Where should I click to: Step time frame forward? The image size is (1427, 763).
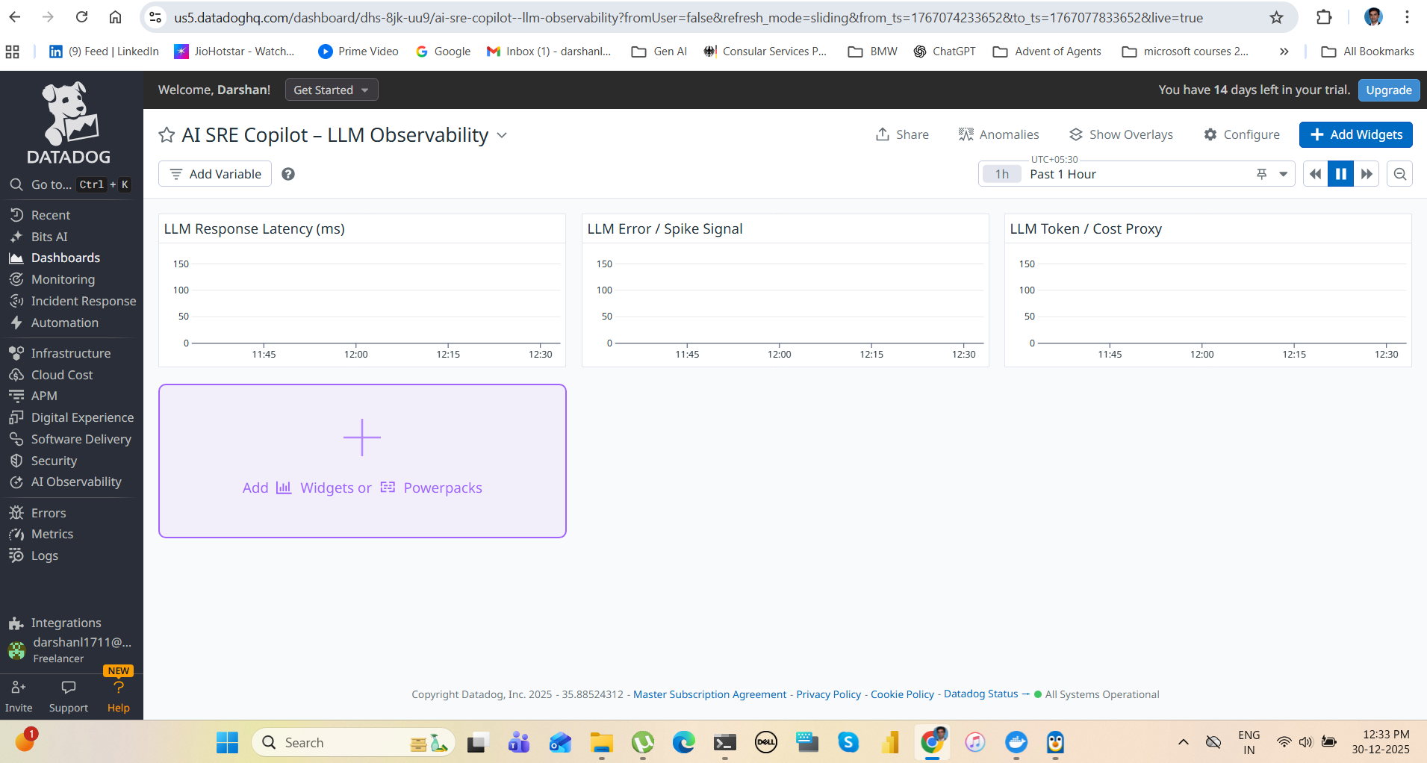click(x=1367, y=174)
